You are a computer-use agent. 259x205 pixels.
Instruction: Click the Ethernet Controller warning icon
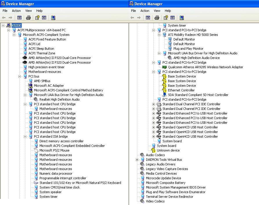(x=164, y=90)
